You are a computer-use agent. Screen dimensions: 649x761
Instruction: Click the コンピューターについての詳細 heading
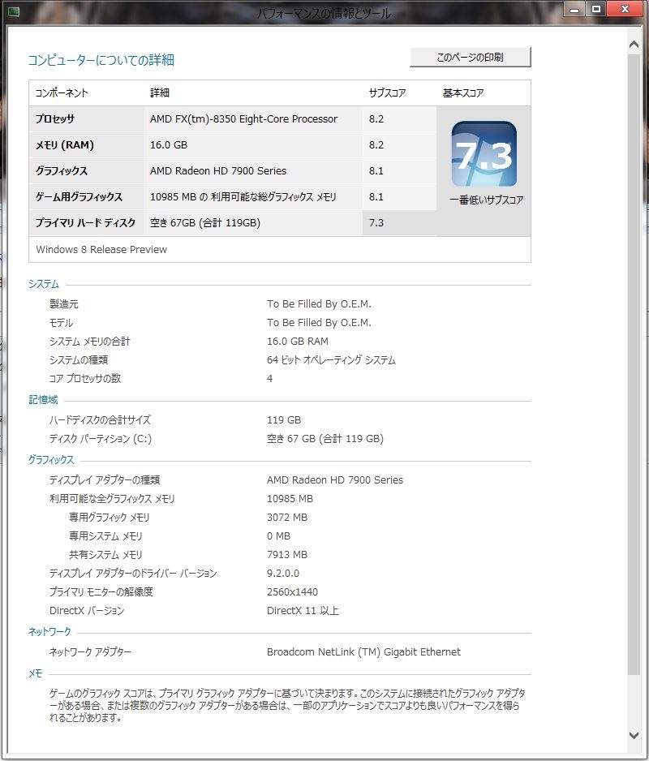(x=101, y=60)
